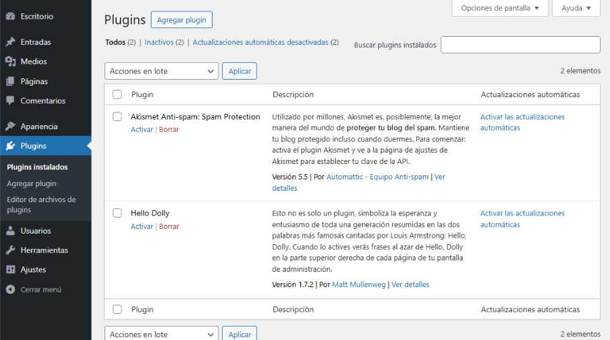Click the Comentarios speech bubble icon
610x340 pixels.
(10, 101)
